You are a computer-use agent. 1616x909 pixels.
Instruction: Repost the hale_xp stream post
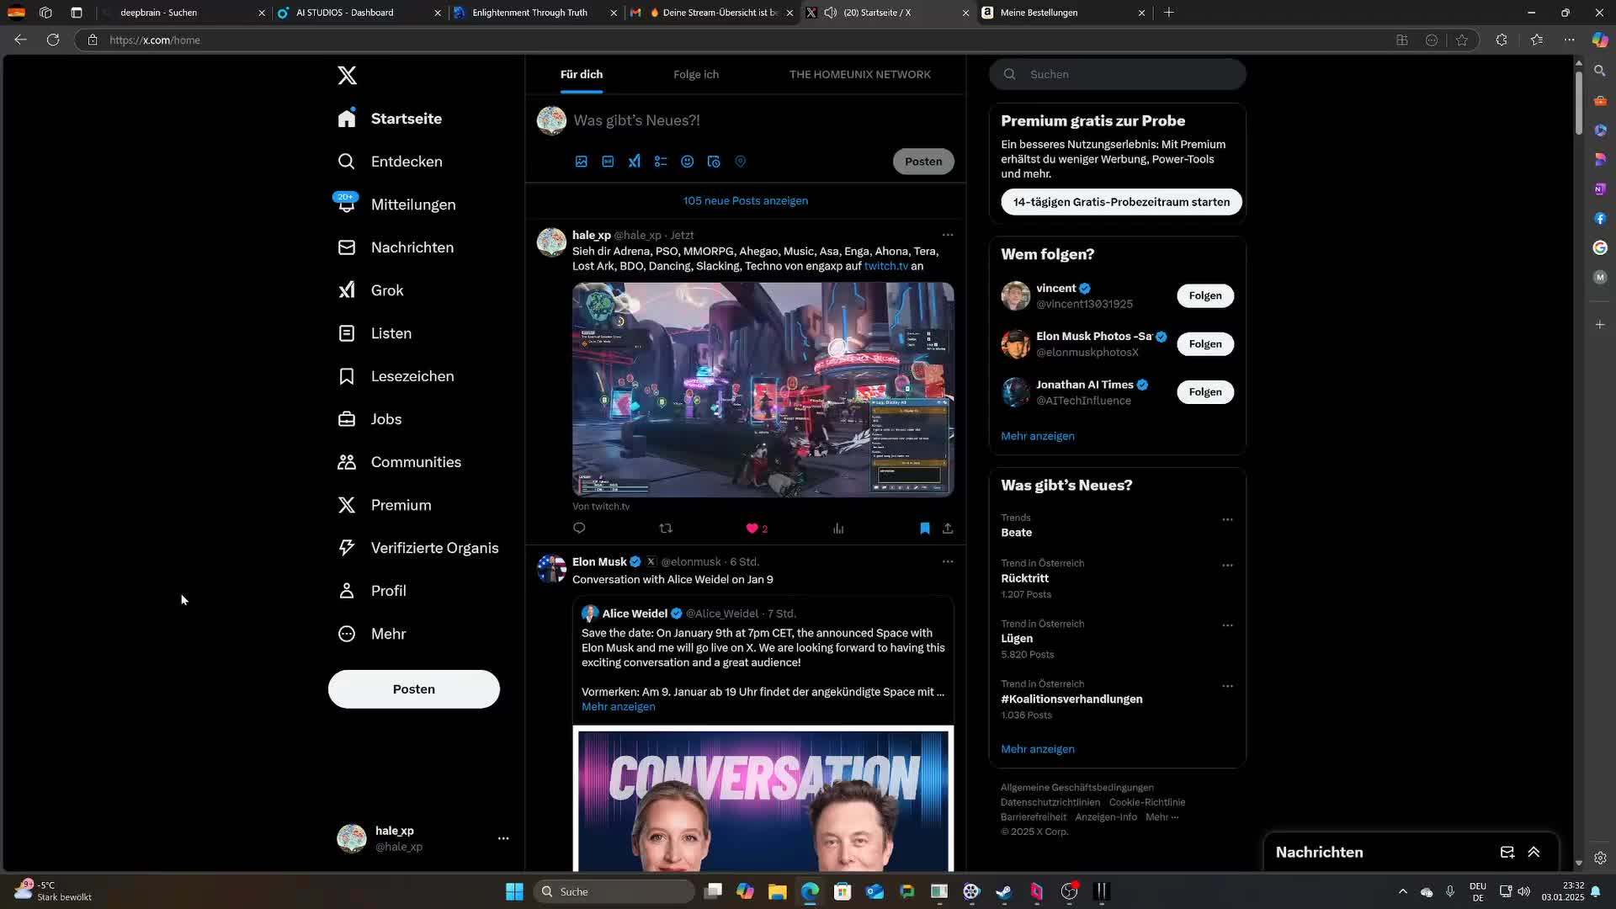point(666,529)
